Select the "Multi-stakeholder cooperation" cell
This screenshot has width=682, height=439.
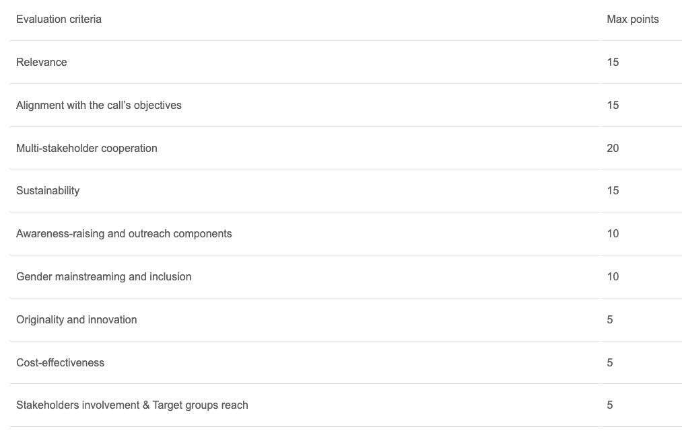pyautogui.click(x=87, y=149)
